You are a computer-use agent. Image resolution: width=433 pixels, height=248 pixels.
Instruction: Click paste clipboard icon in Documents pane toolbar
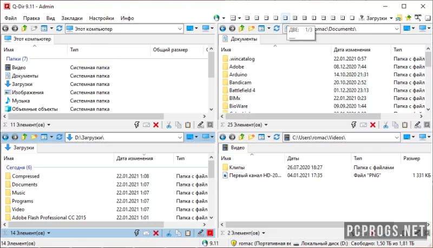click(x=405, y=125)
